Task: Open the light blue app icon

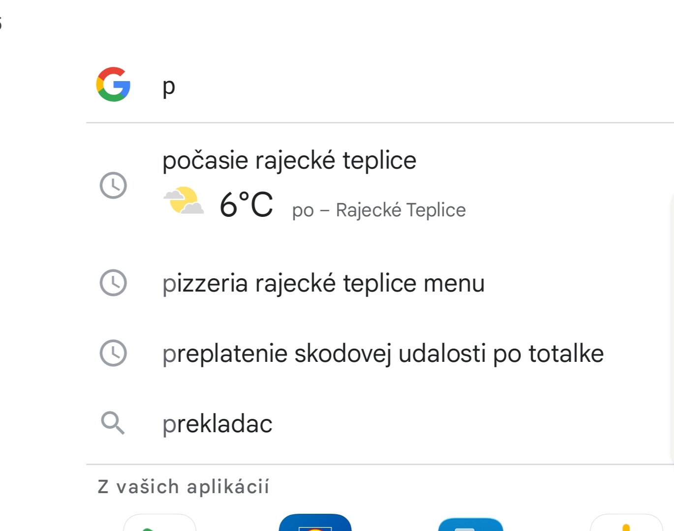Action: [x=470, y=524]
